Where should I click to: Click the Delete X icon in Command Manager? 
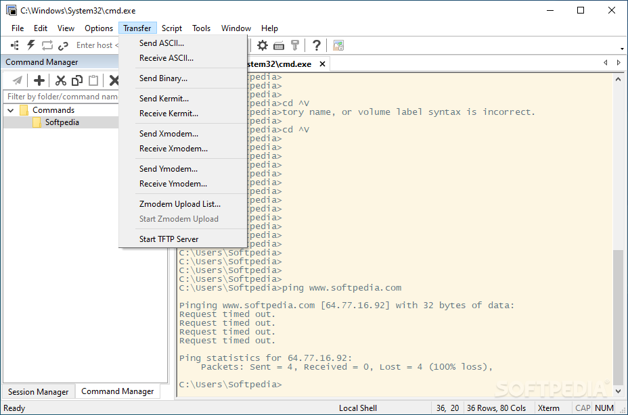tap(114, 80)
